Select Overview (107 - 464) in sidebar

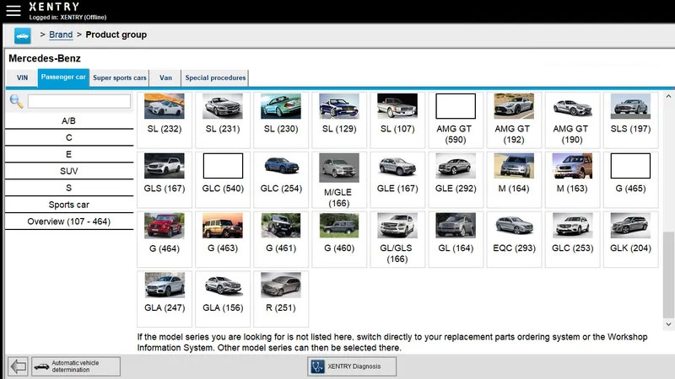[69, 222]
